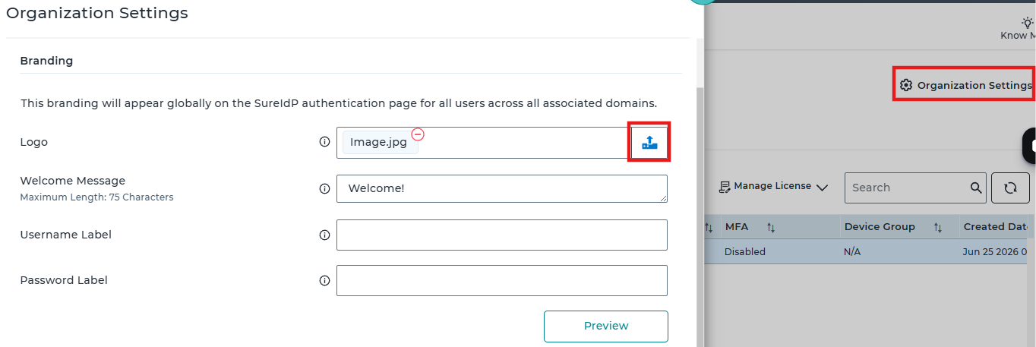Click the Organization Settings gear icon
The width and height of the screenshot is (1036, 347).
click(x=905, y=85)
